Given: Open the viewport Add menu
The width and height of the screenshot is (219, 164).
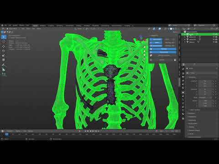Looking at the screenshot, I should coord(33,29).
